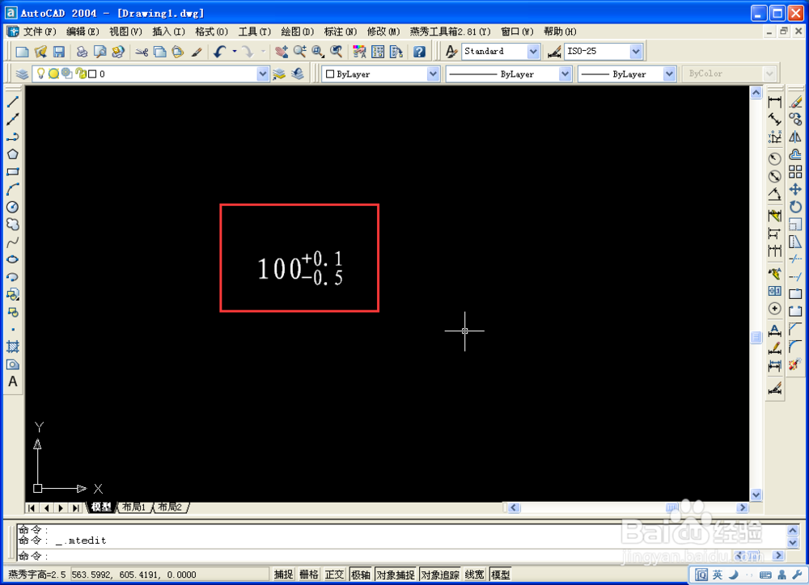The height and width of the screenshot is (585, 809).
Task: Open the 燕秀工具箱2.81(Y) menu
Action: (451, 32)
